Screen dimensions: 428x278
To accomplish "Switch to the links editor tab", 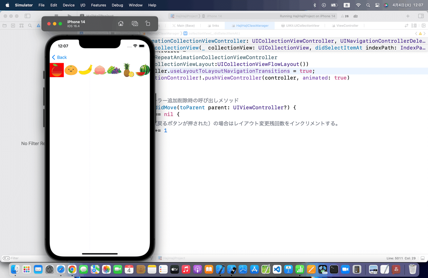I will tap(213, 26).
